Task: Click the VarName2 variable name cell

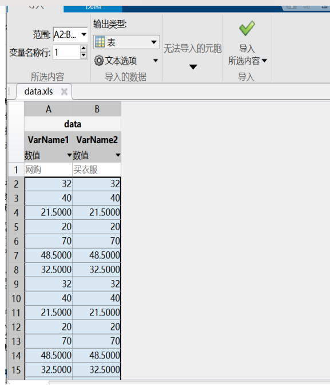Action: tap(97, 140)
